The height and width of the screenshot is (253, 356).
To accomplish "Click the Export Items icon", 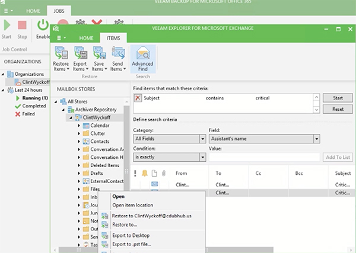I will tap(80, 56).
